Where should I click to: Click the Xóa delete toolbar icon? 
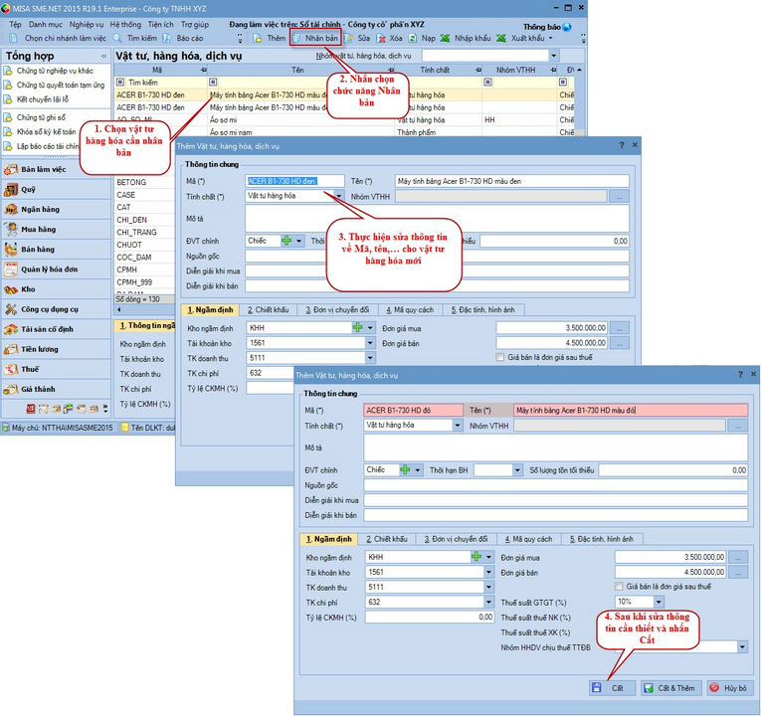[381, 38]
